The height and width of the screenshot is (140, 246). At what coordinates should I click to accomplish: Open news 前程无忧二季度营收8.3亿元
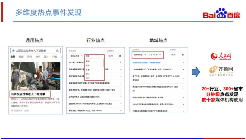point(85,111)
